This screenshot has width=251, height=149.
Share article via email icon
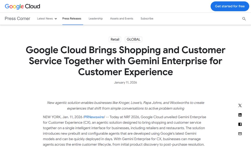pyautogui.click(x=240, y=134)
